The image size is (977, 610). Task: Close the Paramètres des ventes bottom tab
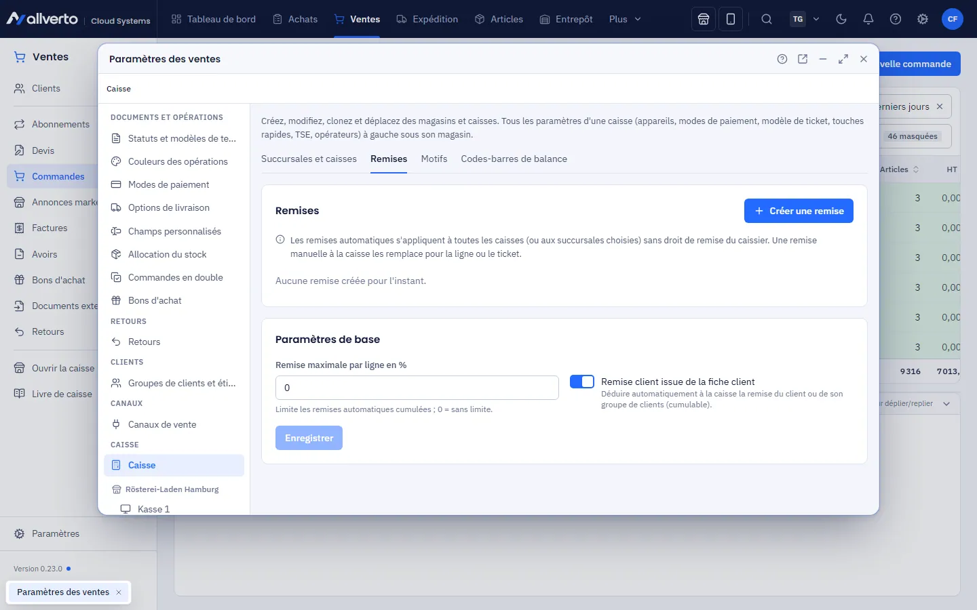pos(119,592)
